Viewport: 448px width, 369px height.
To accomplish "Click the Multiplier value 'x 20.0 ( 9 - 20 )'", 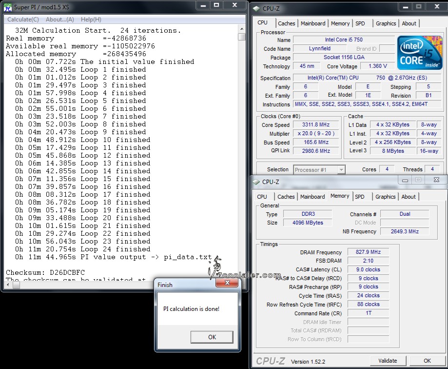I will click(316, 134).
